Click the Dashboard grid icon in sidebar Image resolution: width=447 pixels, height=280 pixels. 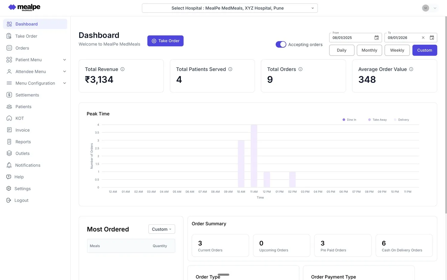coord(9,24)
